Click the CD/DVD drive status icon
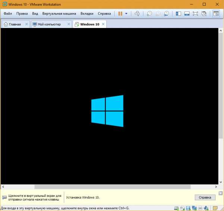 point(182,208)
